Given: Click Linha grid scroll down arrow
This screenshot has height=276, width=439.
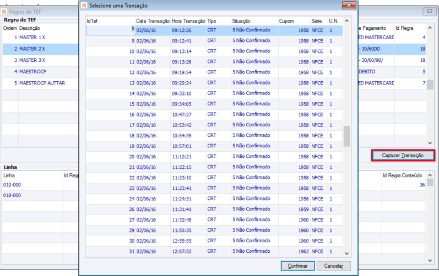Looking at the screenshot, I should pos(430,261).
